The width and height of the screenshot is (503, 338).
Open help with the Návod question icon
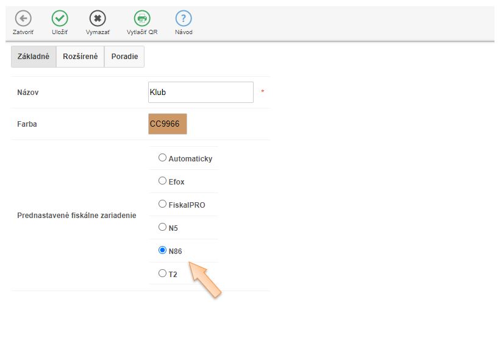(x=184, y=19)
